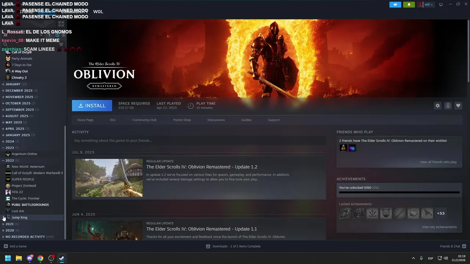Open View My Achievements link
Image resolution: width=470 pixels, height=264 pixels.
tap(439, 227)
